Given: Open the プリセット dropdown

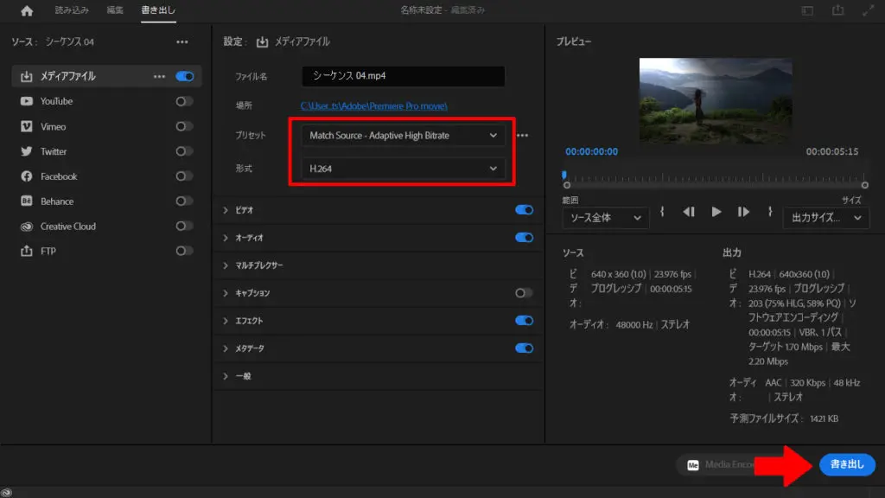Looking at the screenshot, I should (x=404, y=136).
